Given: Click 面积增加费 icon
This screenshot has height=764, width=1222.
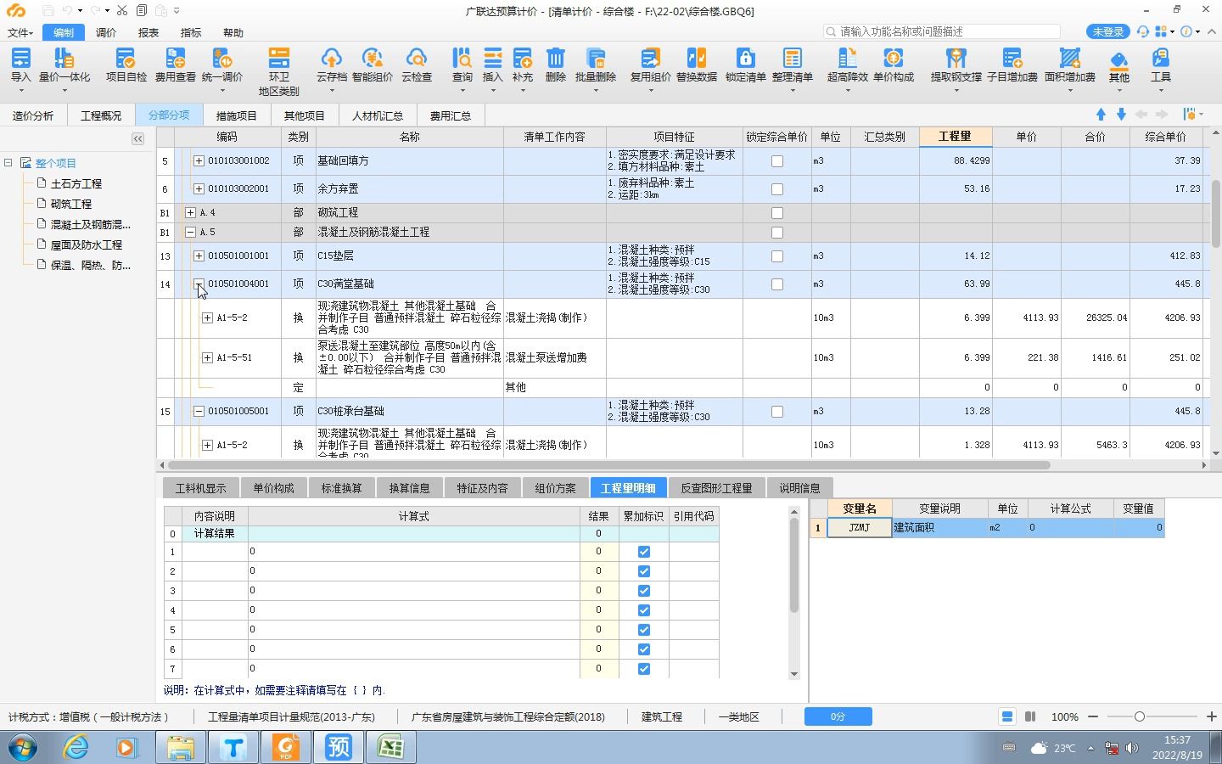Looking at the screenshot, I should click(x=1069, y=65).
